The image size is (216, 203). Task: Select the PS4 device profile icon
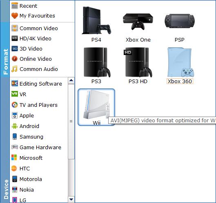pyautogui.click(x=96, y=20)
